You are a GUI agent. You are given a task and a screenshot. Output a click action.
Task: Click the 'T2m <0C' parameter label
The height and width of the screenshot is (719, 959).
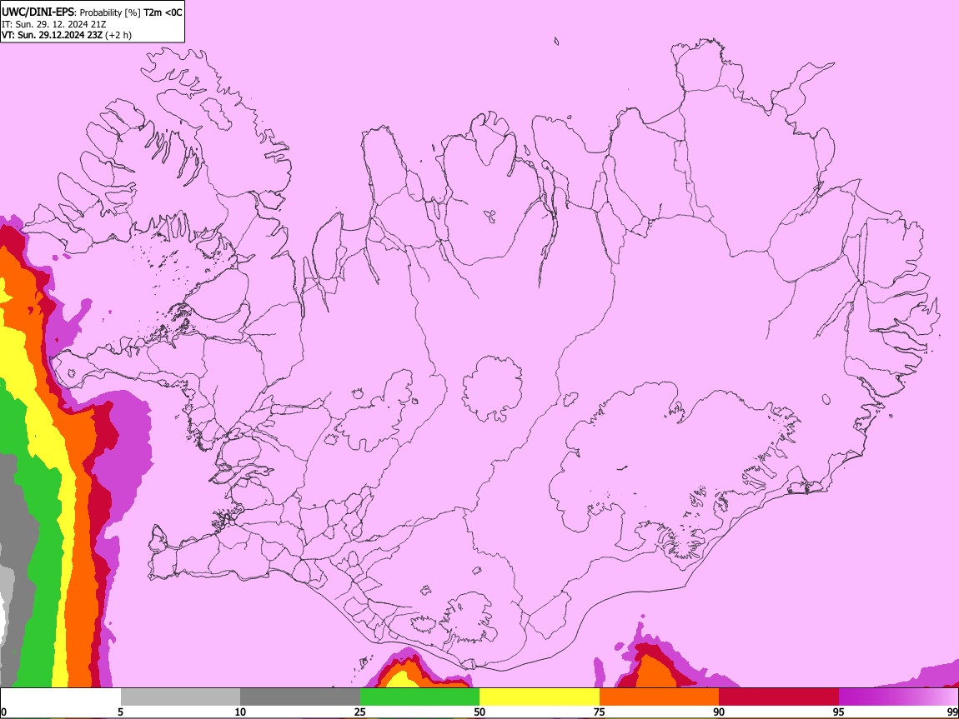tap(163, 12)
